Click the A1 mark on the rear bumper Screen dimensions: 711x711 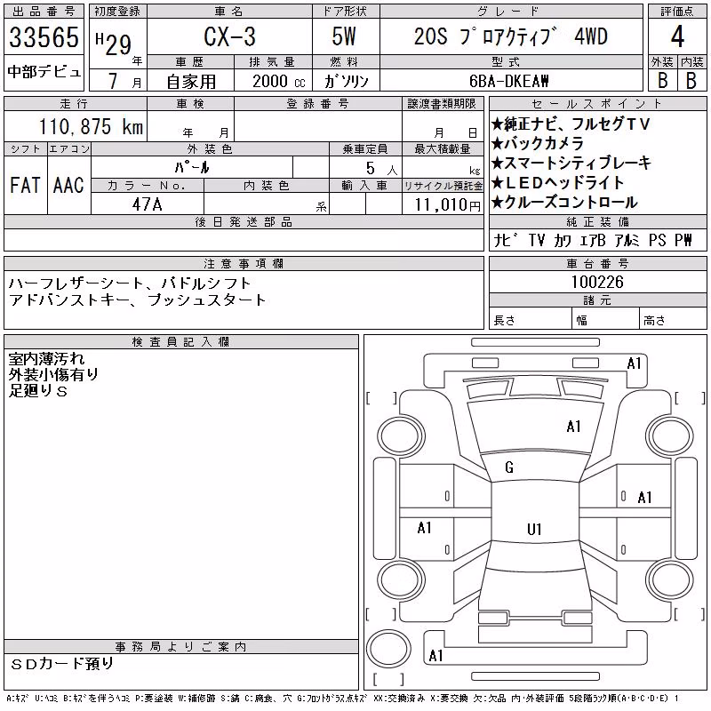coord(435,656)
